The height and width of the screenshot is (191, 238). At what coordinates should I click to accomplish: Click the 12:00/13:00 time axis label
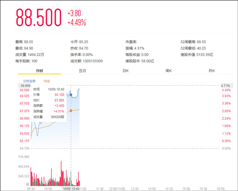pyautogui.click(x=117, y=189)
